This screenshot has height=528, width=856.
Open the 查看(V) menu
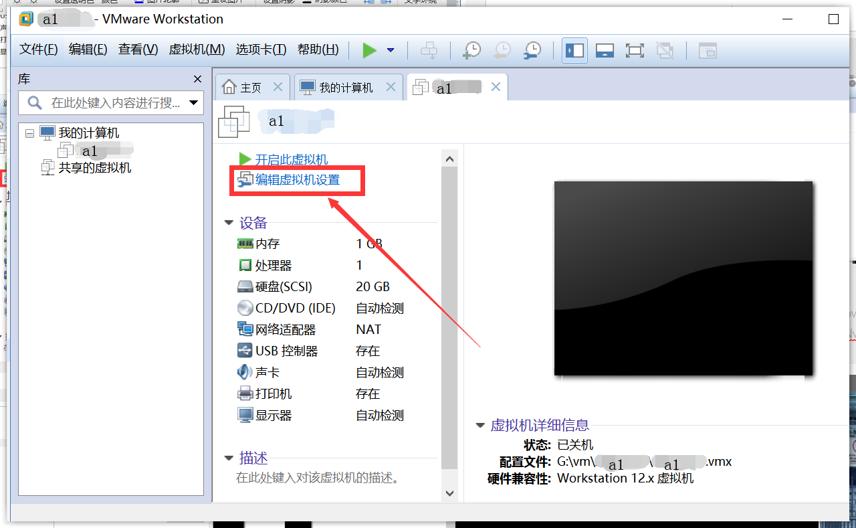tap(138, 50)
